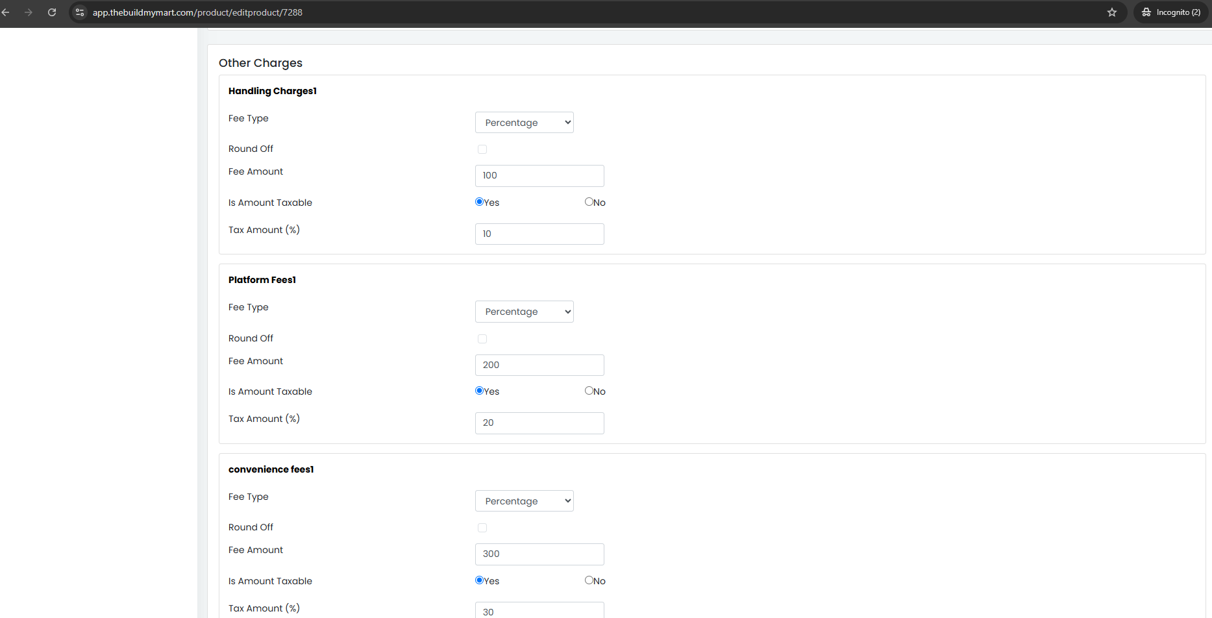Toggle Round Off checkbox under convenience fees1
This screenshot has height=618, width=1212.
(482, 528)
